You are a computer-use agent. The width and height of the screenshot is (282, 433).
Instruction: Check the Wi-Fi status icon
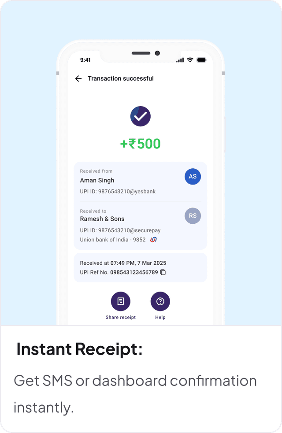[190, 59]
